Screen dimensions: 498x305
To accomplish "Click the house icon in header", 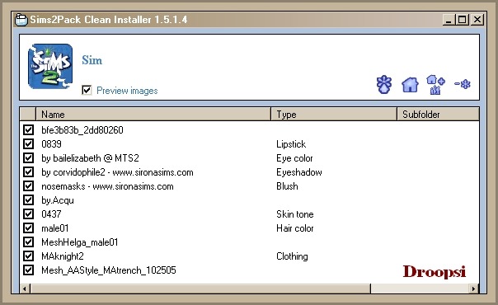I will click(410, 85).
